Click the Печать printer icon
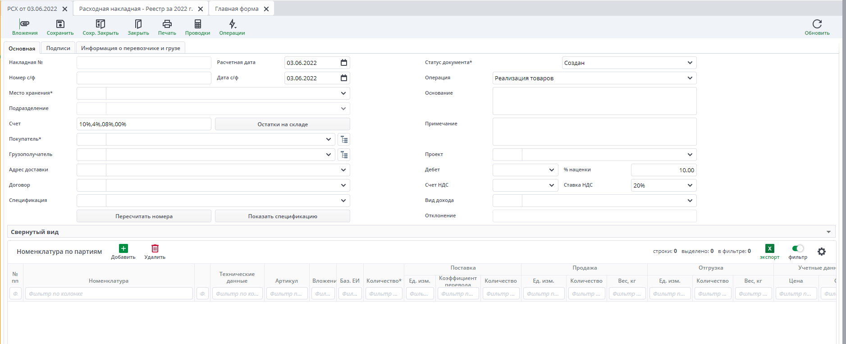 [167, 24]
